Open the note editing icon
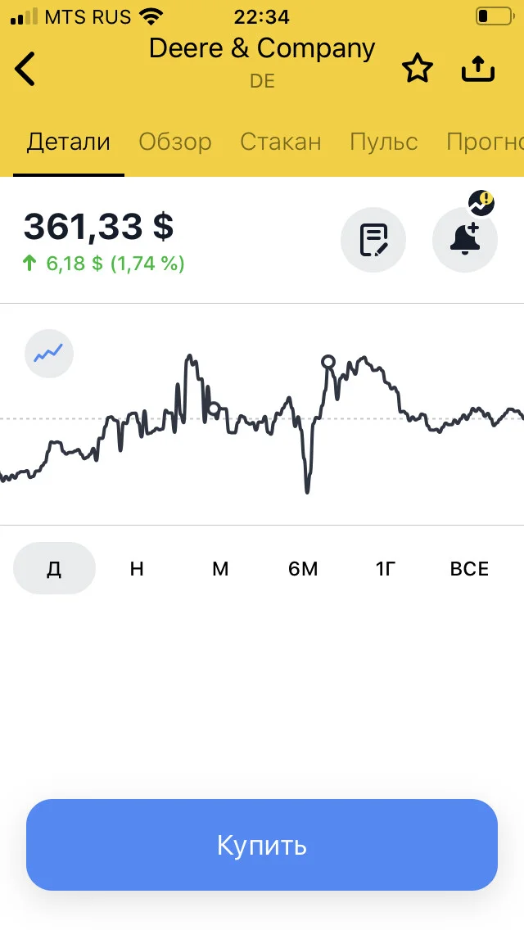 pos(373,240)
